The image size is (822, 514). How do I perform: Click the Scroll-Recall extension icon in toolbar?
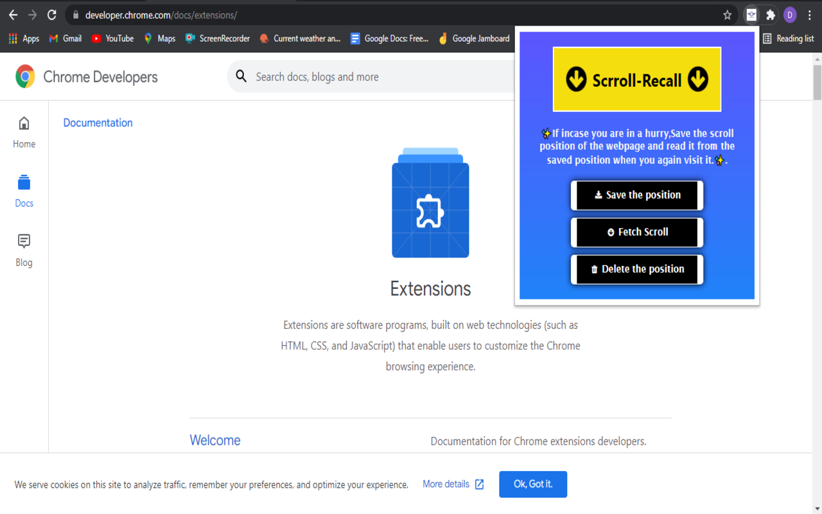click(751, 15)
